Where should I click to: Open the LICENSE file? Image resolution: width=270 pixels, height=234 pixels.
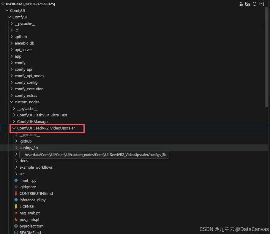[x=27, y=206]
